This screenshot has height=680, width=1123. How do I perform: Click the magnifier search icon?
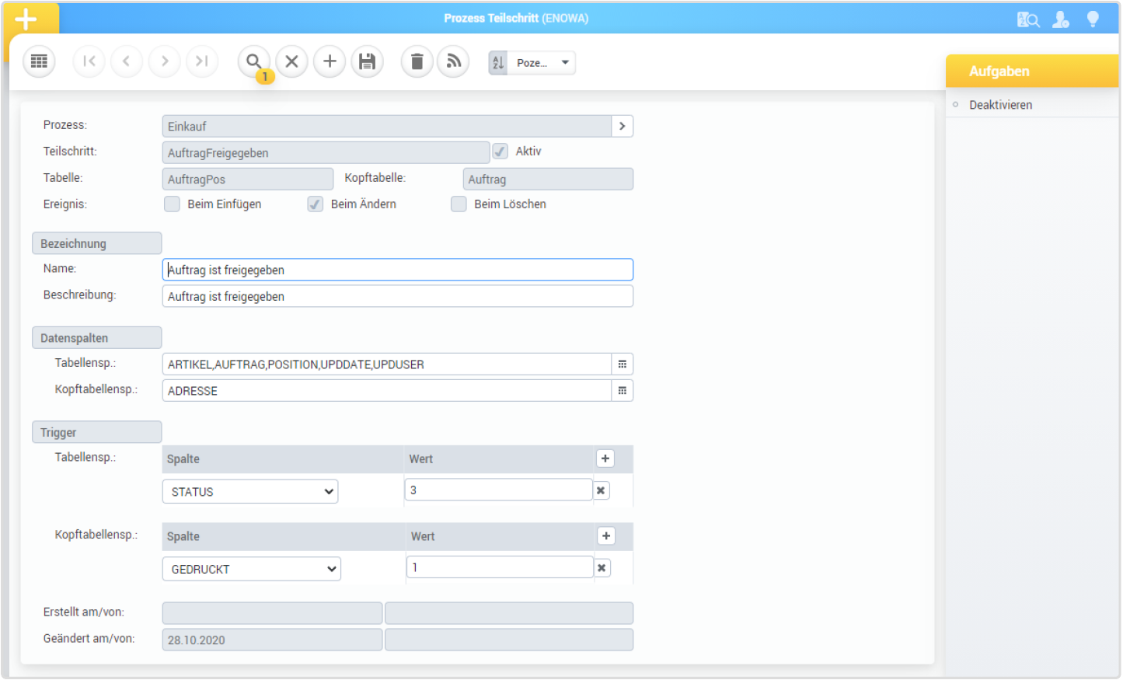[253, 61]
